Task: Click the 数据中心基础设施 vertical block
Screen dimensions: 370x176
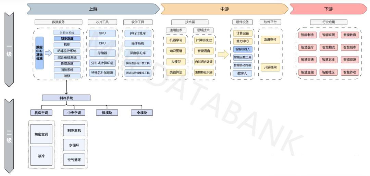Action: coord(40,53)
